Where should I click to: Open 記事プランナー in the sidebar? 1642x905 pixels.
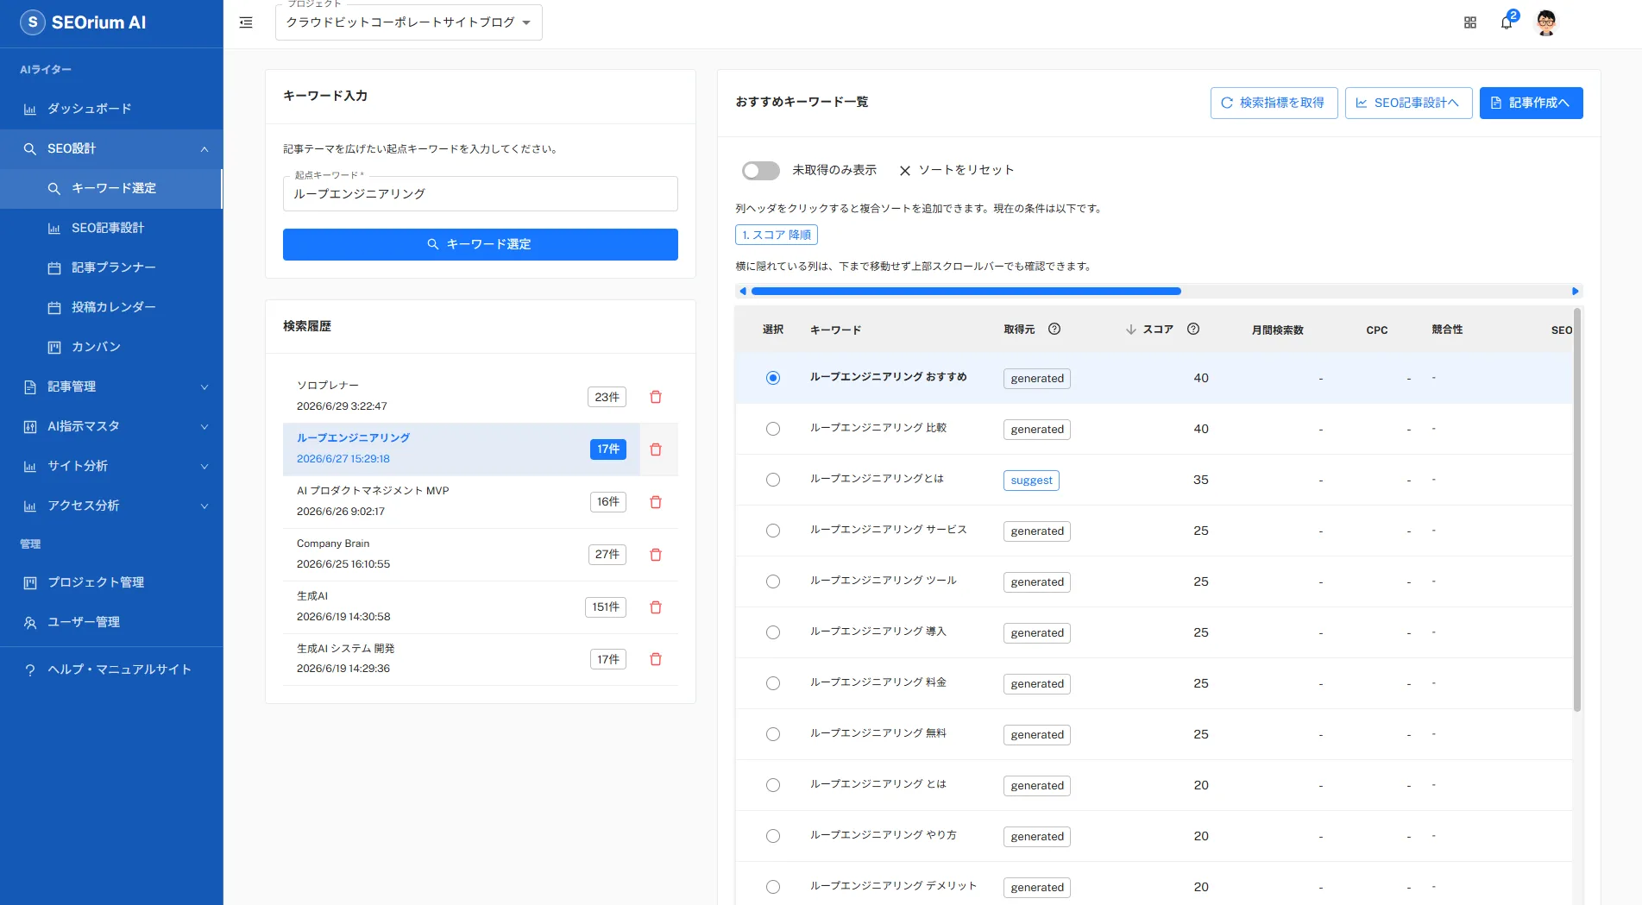pos(111,267)
